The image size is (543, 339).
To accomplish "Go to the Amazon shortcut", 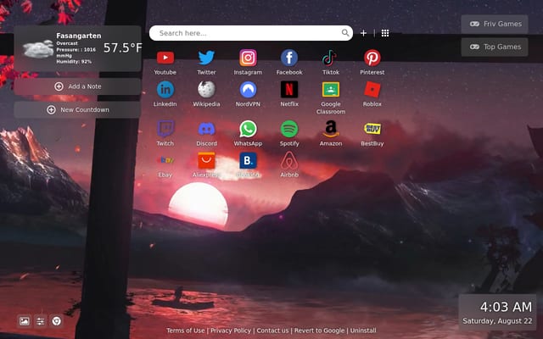I will pyautogui.click(x=331, y=129).
